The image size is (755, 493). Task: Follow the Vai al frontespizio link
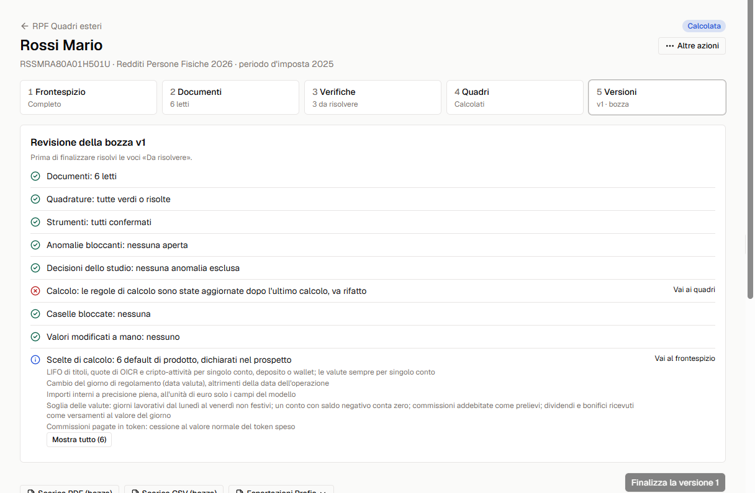click(685, 358)
